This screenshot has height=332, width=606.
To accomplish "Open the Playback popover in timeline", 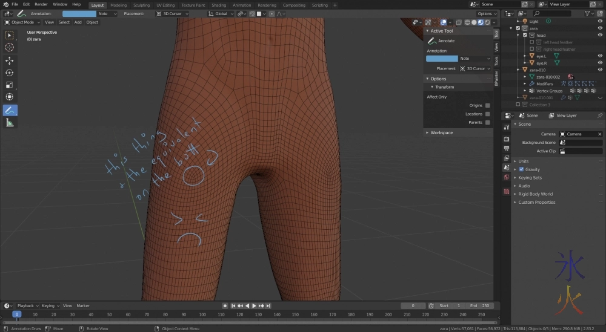I will coord(27,306).
